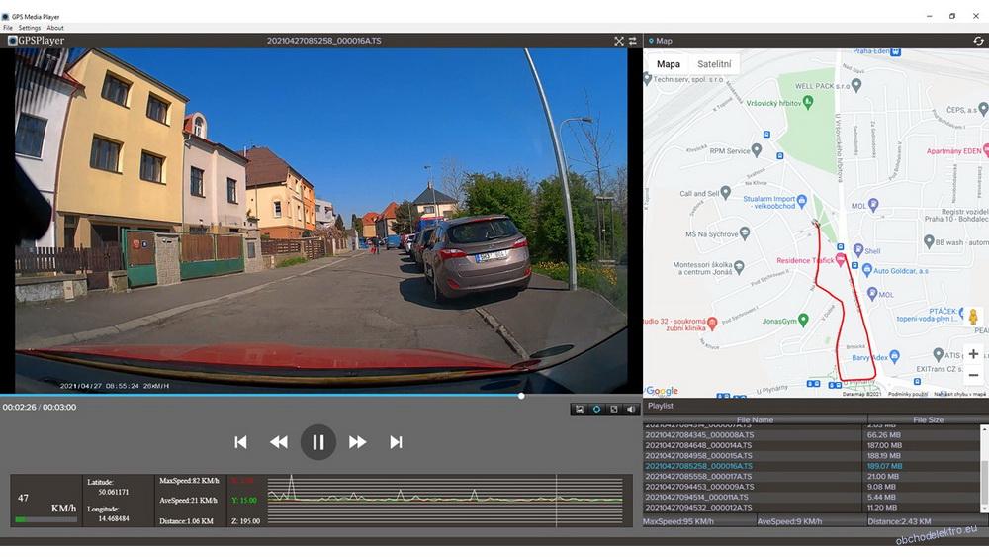This screenshot has width=989, height=557.
Task: Click the File Size column header
Action: (x=928, y=420)
